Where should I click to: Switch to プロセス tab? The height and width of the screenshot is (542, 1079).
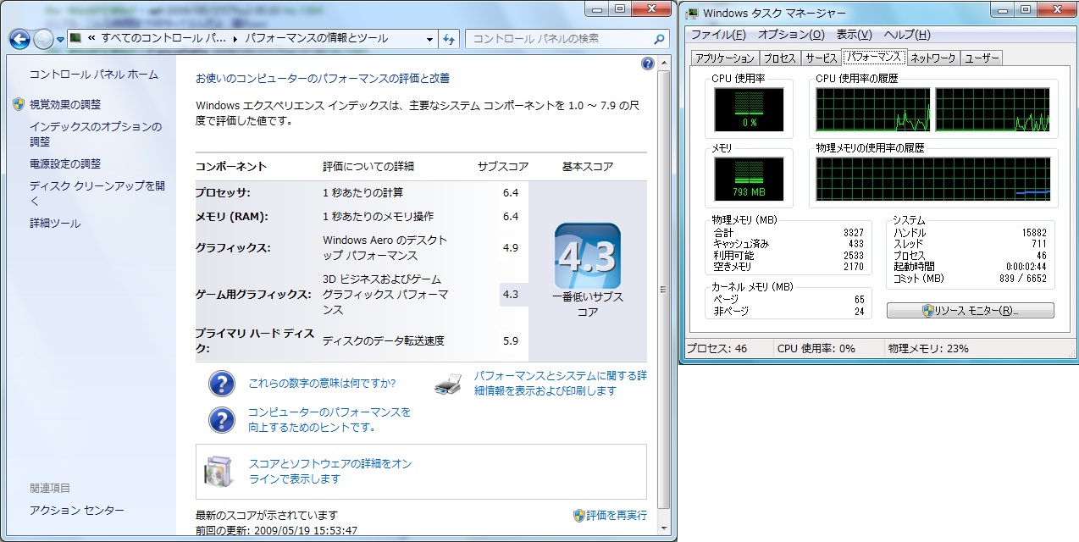point(779,58)
